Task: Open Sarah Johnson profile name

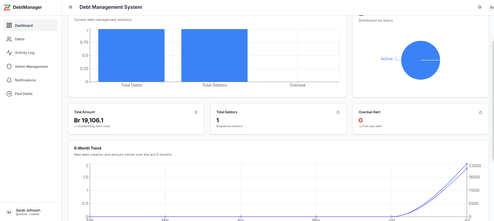Action: point(28,210)
